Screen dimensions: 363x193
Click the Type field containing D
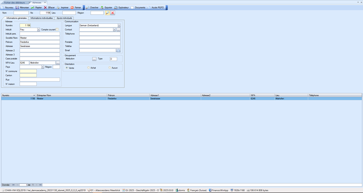click(x=114, y=59)
